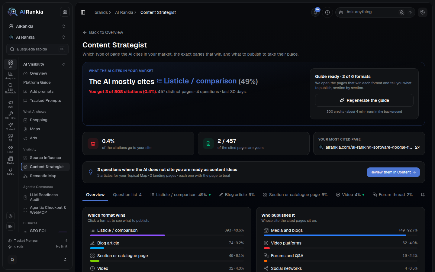The height and width of the screenshot is (272, 435).
Task: Open Source Influence in sidebar
Action: (45, 158)
